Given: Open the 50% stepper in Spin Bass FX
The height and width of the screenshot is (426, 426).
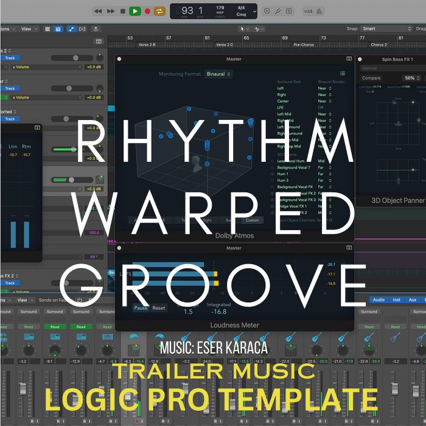Looking at the screenshot, I should click(412, 78).
